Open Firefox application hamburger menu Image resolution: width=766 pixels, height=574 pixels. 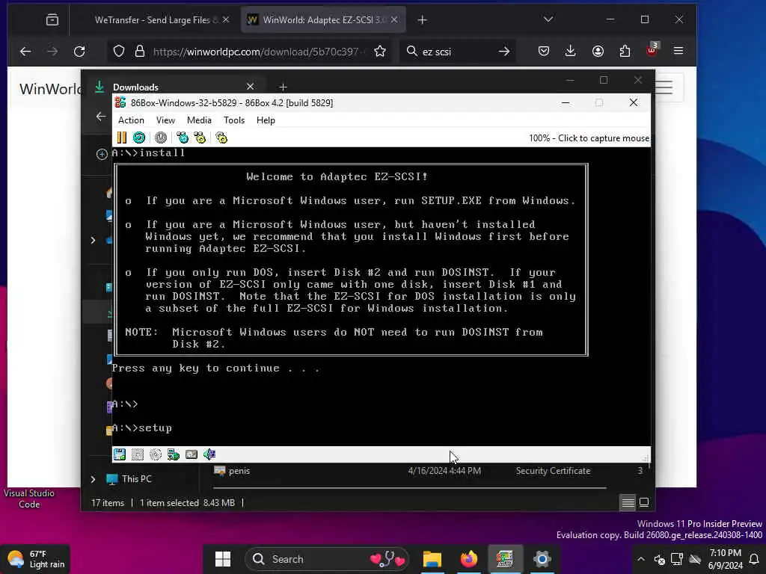coord(678,51)
